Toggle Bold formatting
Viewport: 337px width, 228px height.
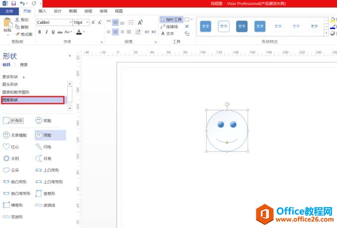40,32
